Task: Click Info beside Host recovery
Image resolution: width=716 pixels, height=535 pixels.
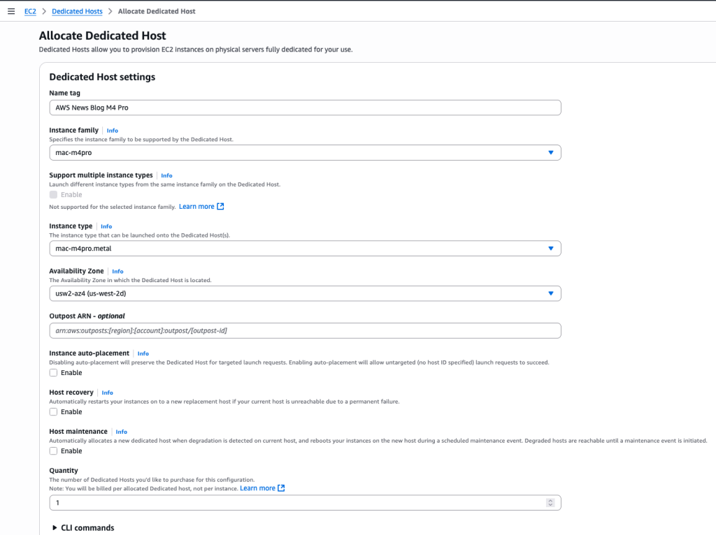Action: (107, 393)
